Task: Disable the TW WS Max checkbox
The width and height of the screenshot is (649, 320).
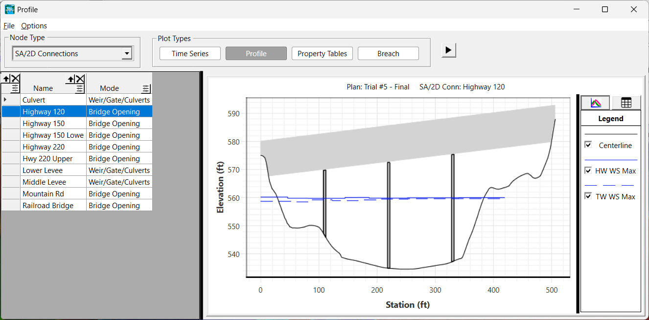Action: pyautogui.click(x=588, y=196)
